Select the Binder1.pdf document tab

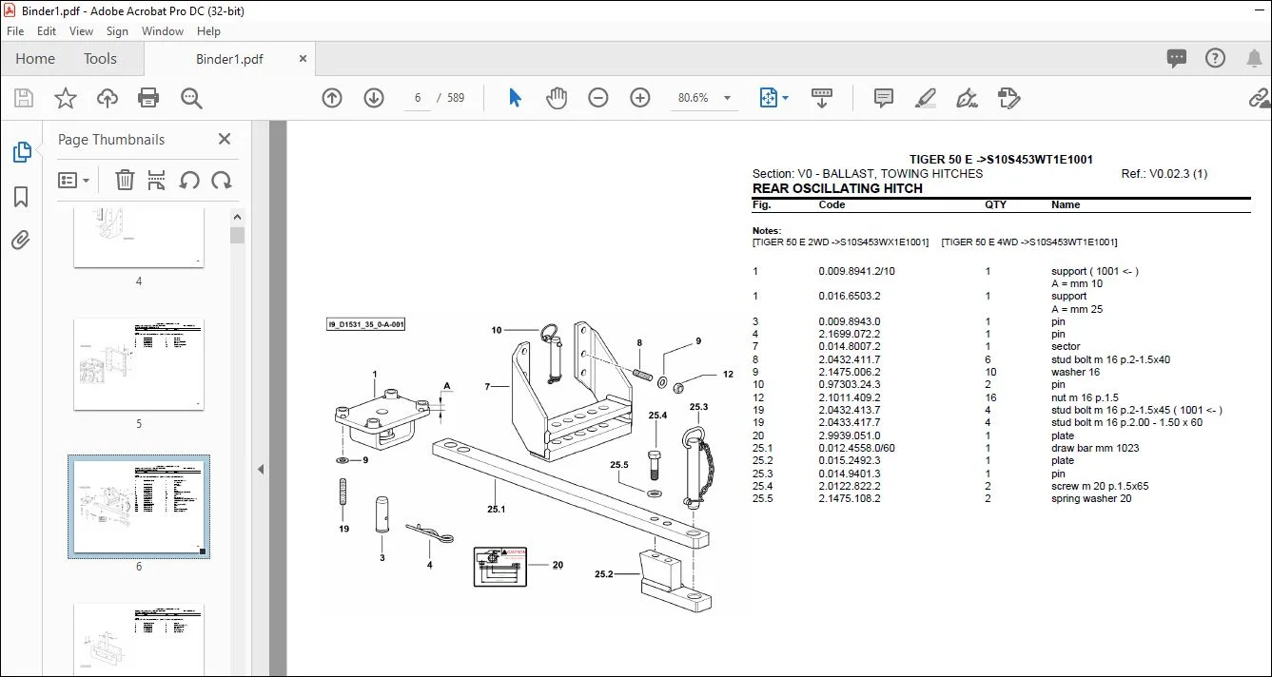point(228,59)
